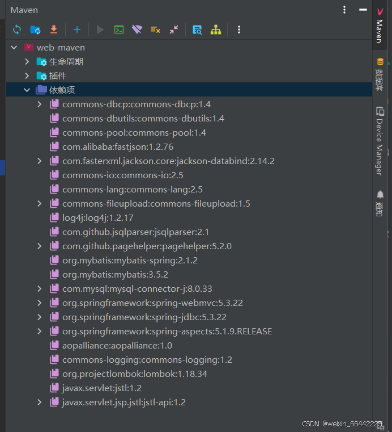The width and height of the screenshot is (392, 432).
Task: Open Maven toolbar more options menu
Action: tap(239, 30)
